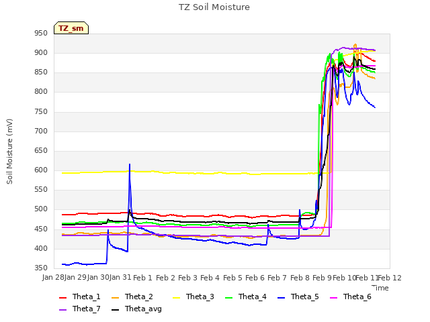
Task: Click the 900 y-axis tick label
Action: [41, 53]
